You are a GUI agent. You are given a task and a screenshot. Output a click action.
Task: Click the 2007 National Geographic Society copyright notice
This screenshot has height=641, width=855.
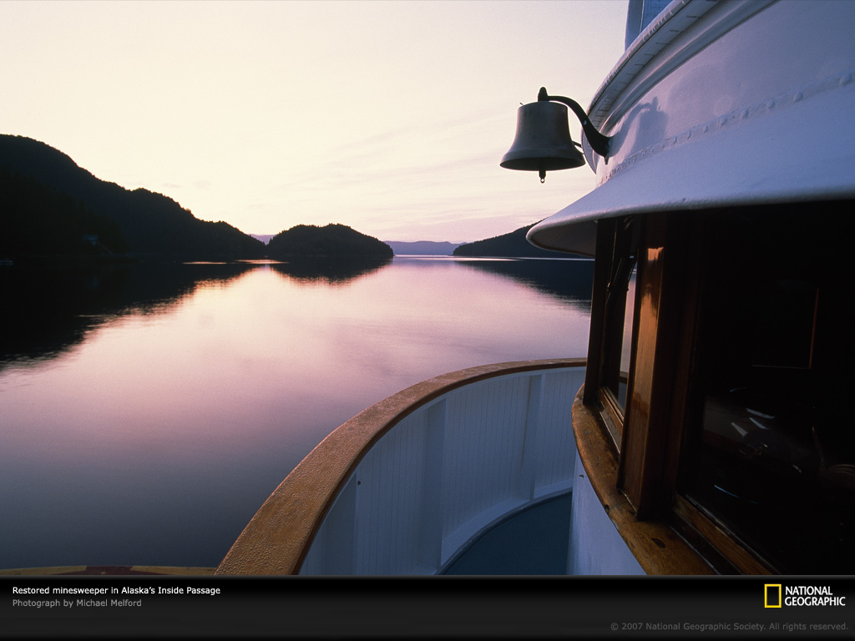(x=728, y=626)
